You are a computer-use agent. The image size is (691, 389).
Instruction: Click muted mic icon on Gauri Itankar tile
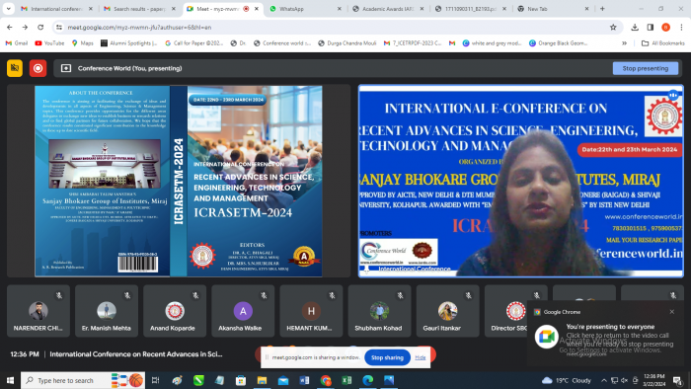click(x=469, y=295)
